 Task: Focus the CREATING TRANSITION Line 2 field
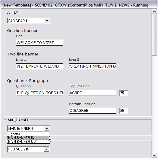pos(93,66)
